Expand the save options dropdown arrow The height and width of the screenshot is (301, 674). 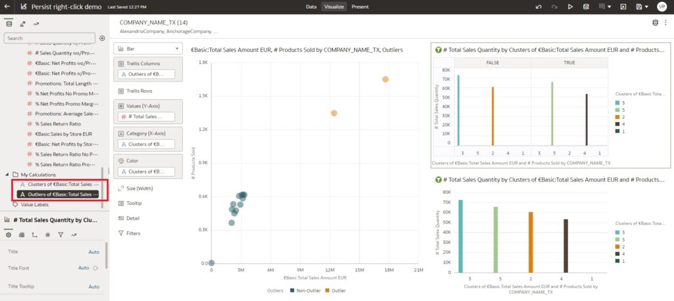click(x=646, y=7)
